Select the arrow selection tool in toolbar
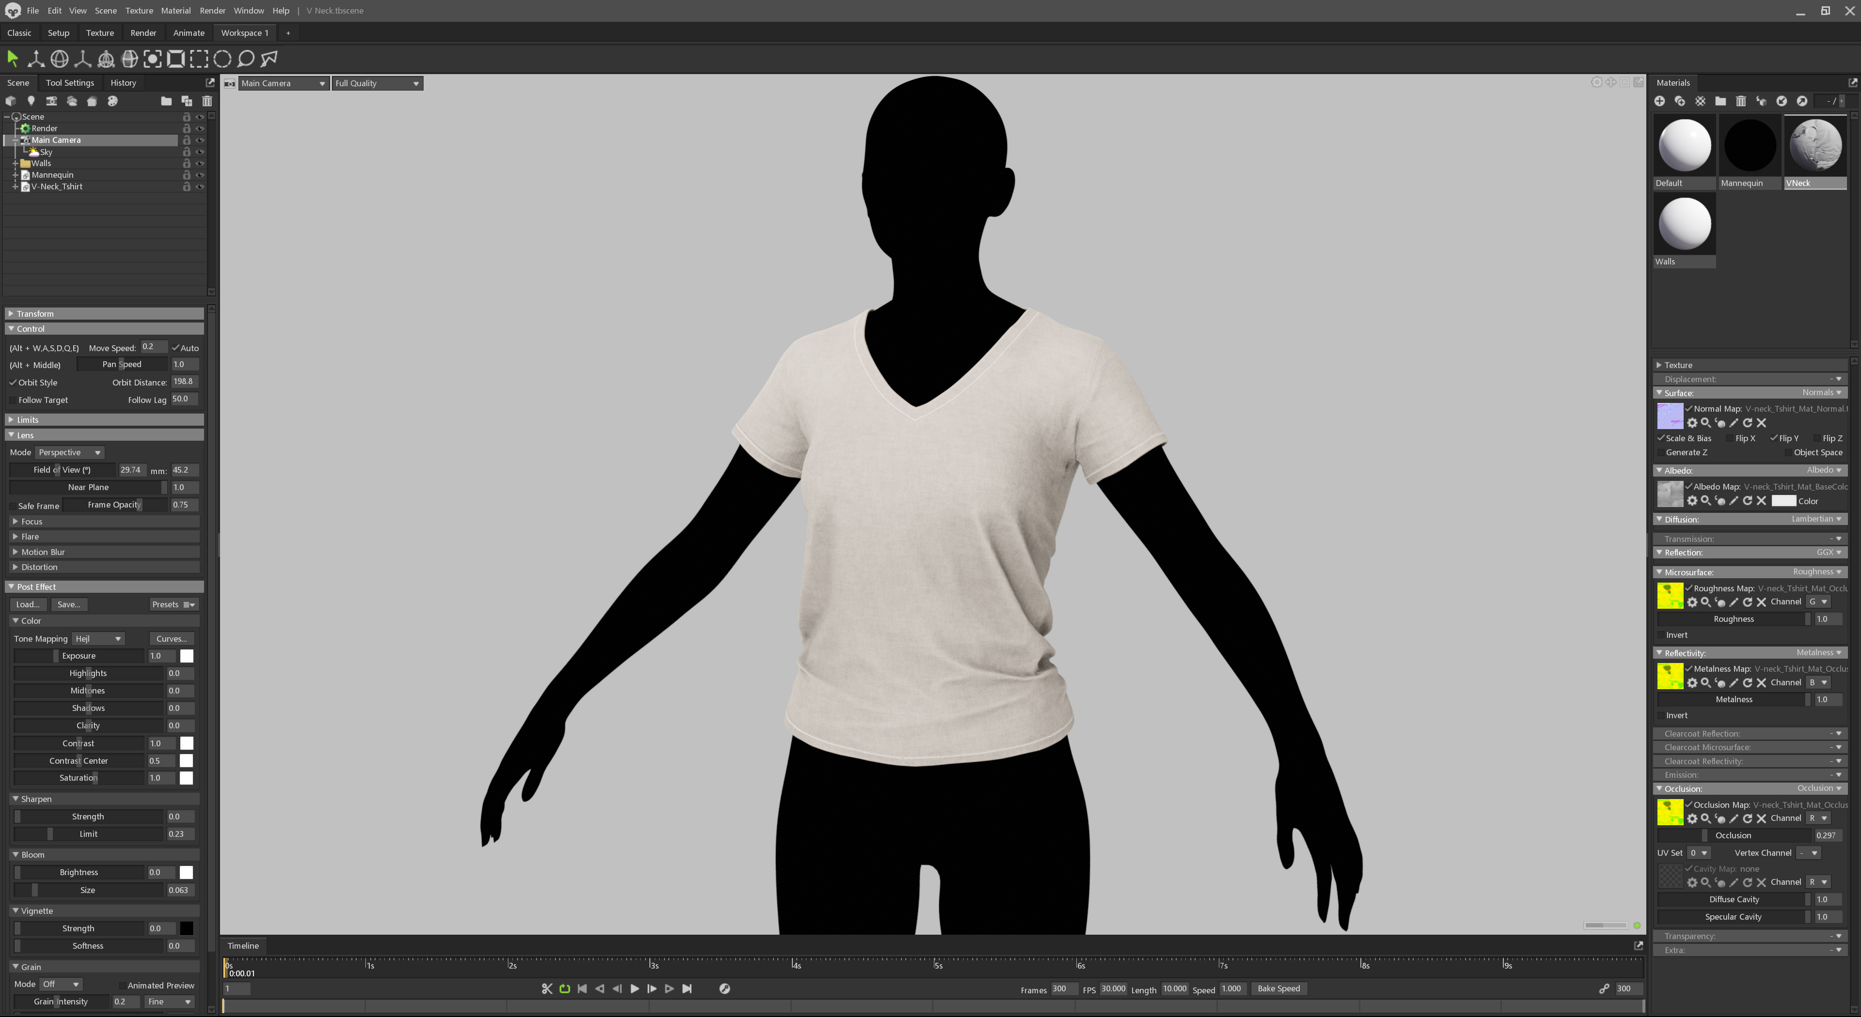Image resolution: width=1861 pixels, height=1017 pixels. tap(12, 59)
